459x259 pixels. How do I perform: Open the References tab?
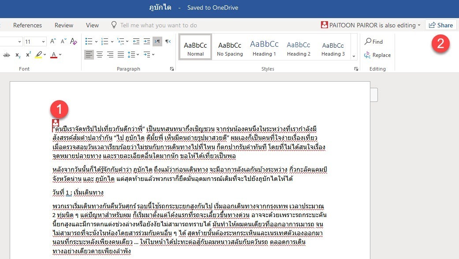point(27,25)
